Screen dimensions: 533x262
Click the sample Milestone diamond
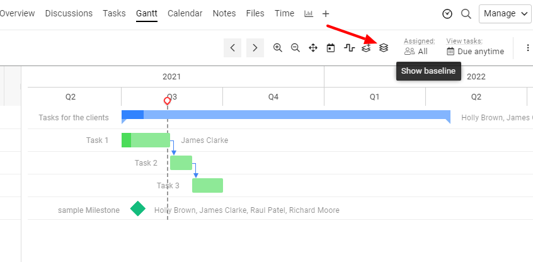pyautogui.click(x=138, y=208)
